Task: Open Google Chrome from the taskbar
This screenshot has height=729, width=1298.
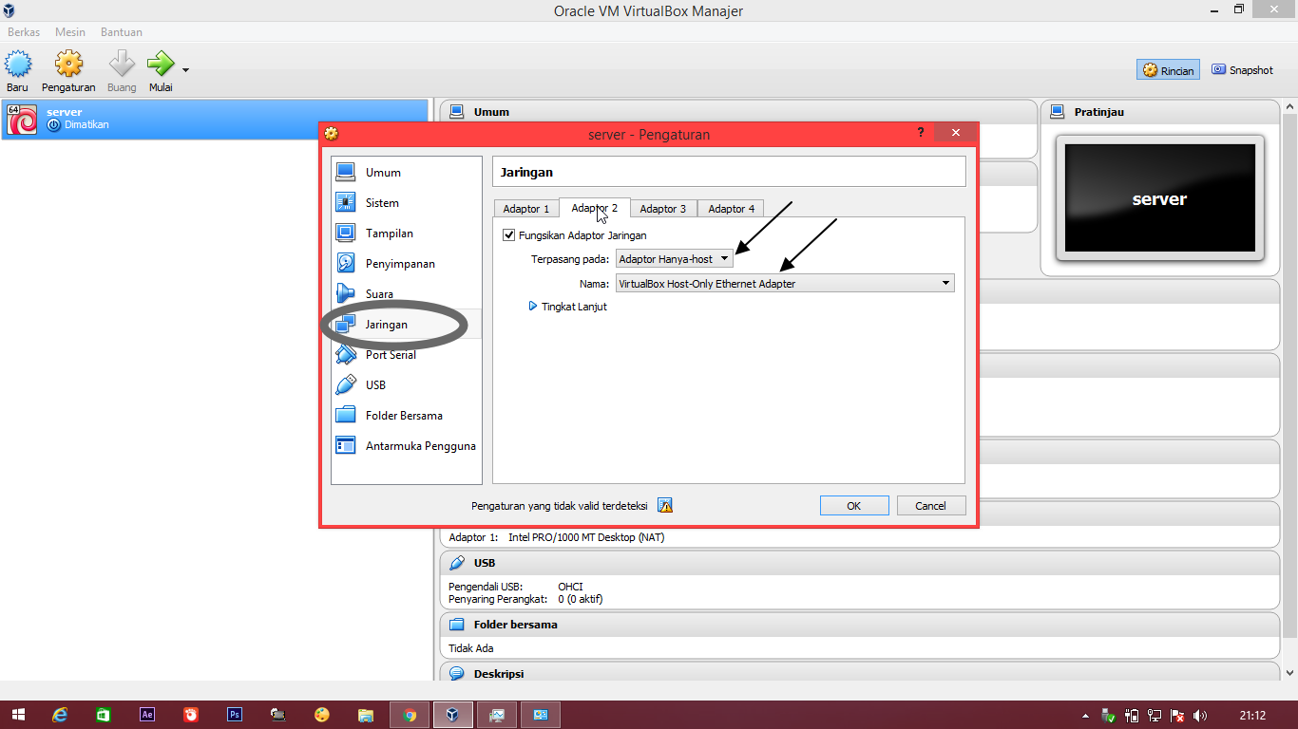Action: pos(410,715)
